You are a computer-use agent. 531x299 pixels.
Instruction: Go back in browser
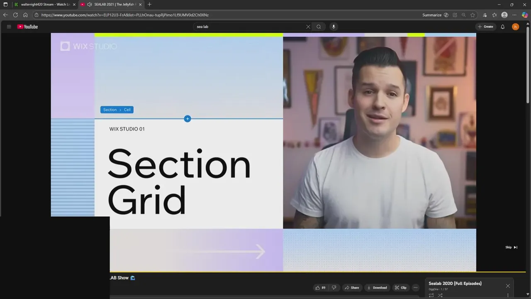coord(5,15)
